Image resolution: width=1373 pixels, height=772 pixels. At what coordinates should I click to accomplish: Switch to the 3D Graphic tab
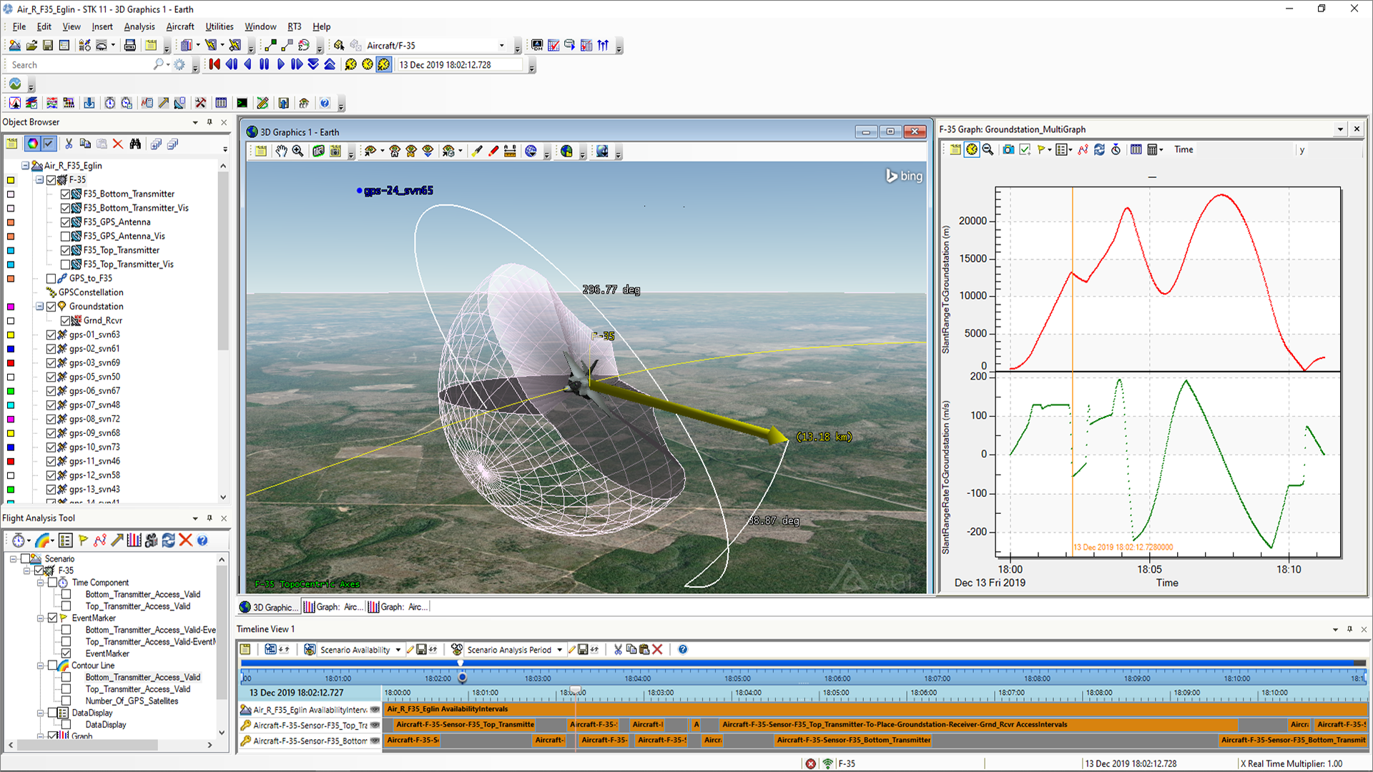[x=267, y=607]
